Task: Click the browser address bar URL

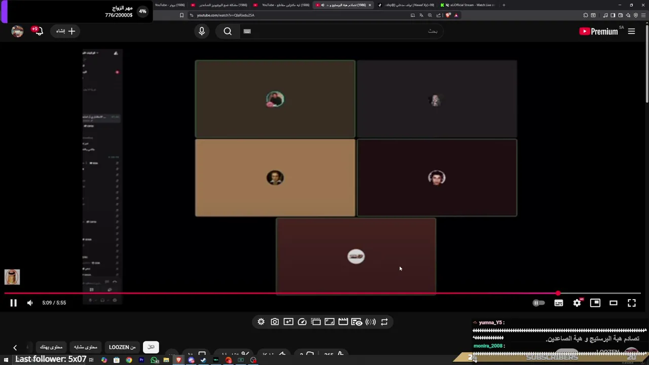Action: (x=226, y=15)
